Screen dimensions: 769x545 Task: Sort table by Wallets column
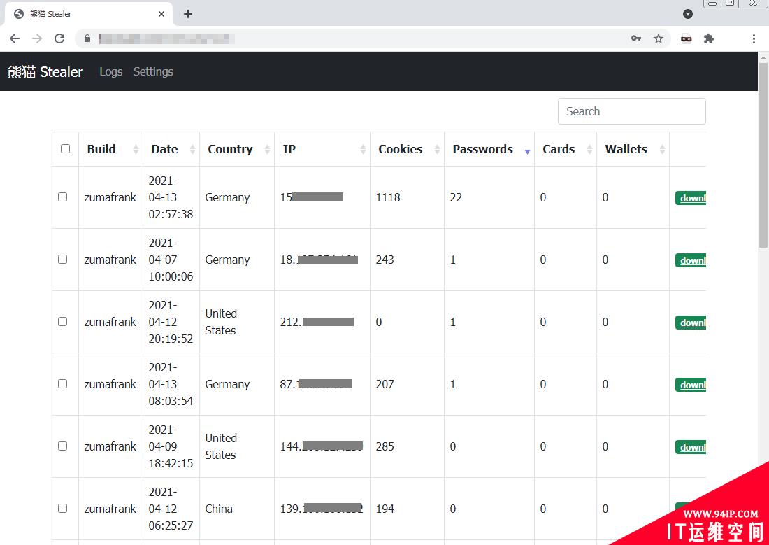(x=633, y=149)
